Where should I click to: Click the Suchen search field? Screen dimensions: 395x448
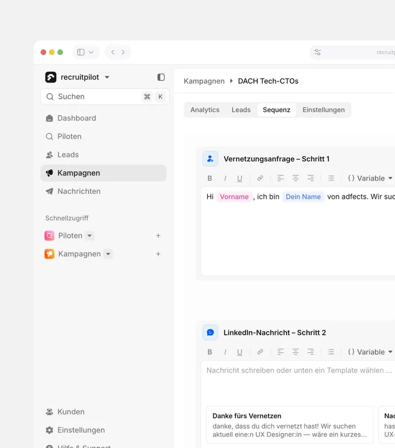pos(105,96)
